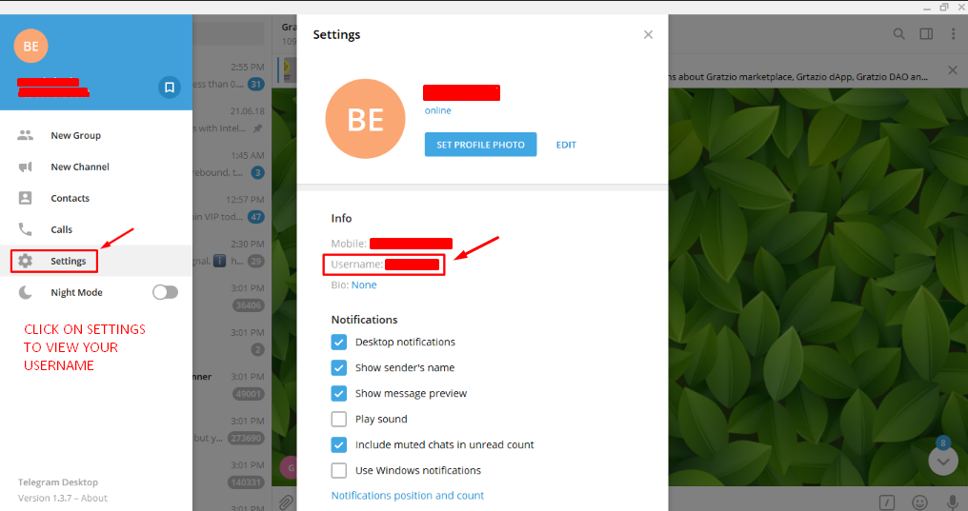Viewport: 968px width, 511px height.
Task: Open Saved Messages bookmark icon
Action: (170, 88)
